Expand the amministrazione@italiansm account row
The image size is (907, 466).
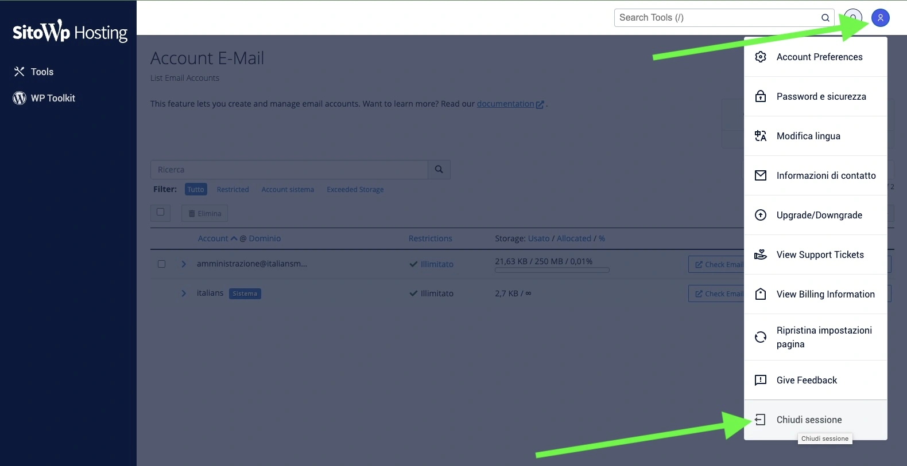[184, 264]
